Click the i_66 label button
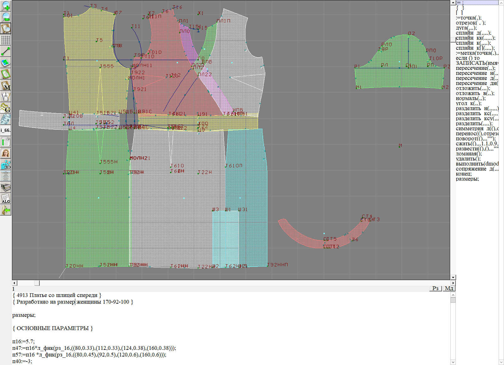This screenshot has width=504, height=365. pos(6,130)
